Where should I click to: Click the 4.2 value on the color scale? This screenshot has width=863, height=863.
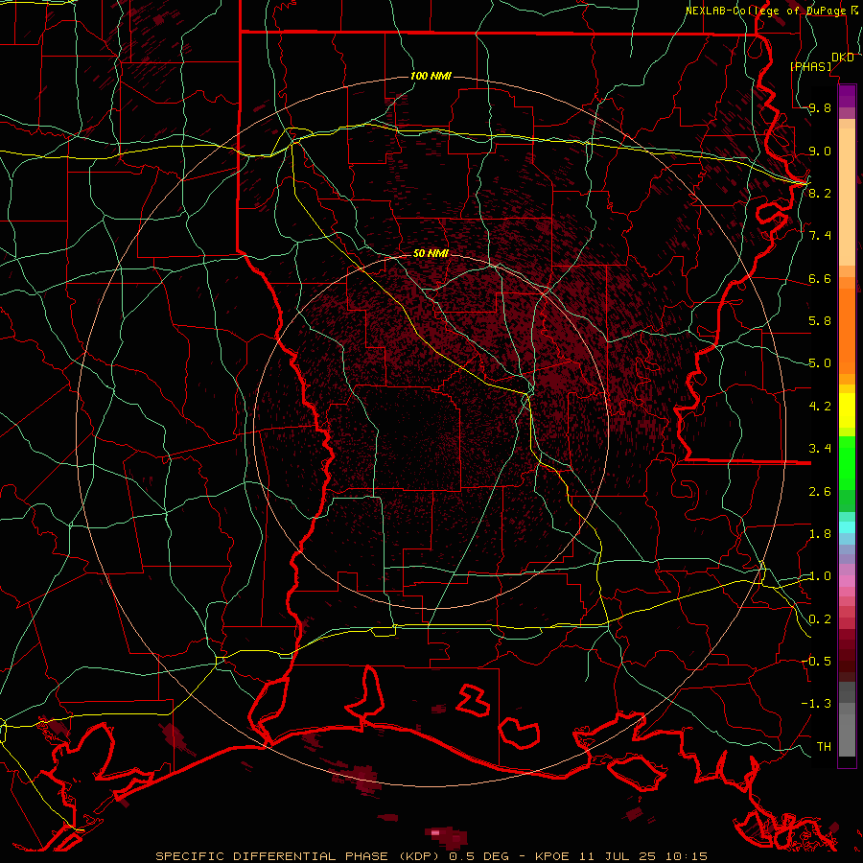click(820, 407)
